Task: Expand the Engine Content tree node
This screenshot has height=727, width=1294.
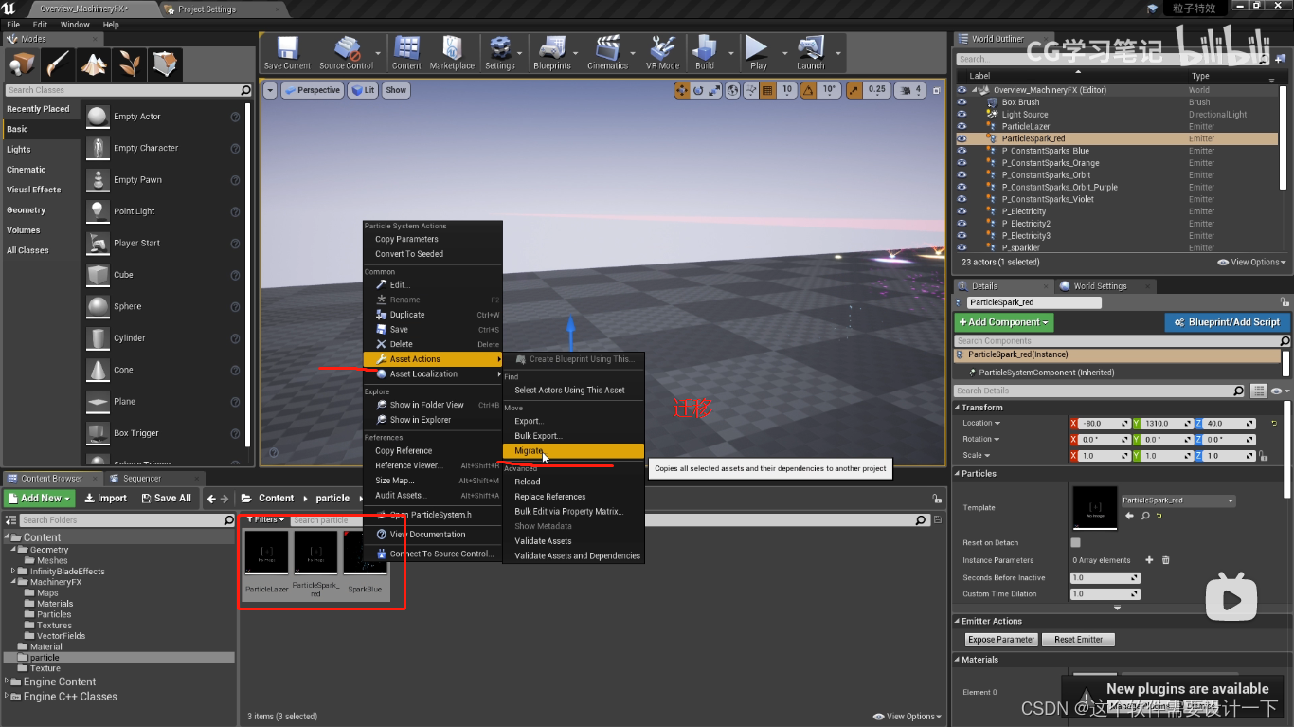Action: 8,682
